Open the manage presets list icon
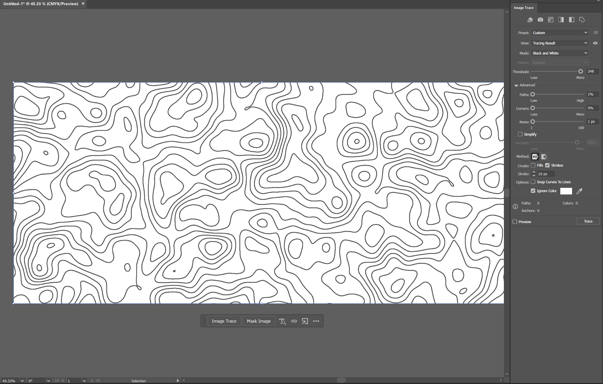This screenshot has height=384, width=603. [596, 33]
